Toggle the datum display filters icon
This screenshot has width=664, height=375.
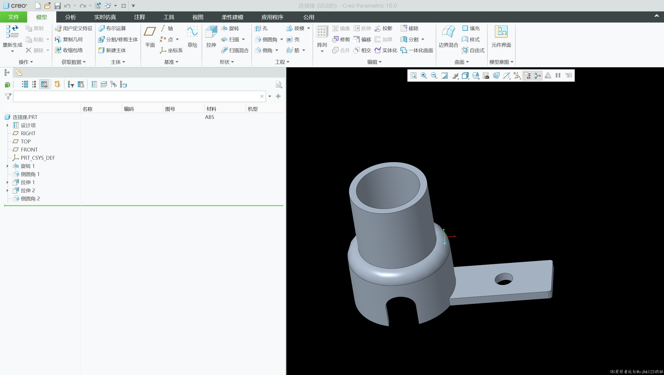click(517, 75)
